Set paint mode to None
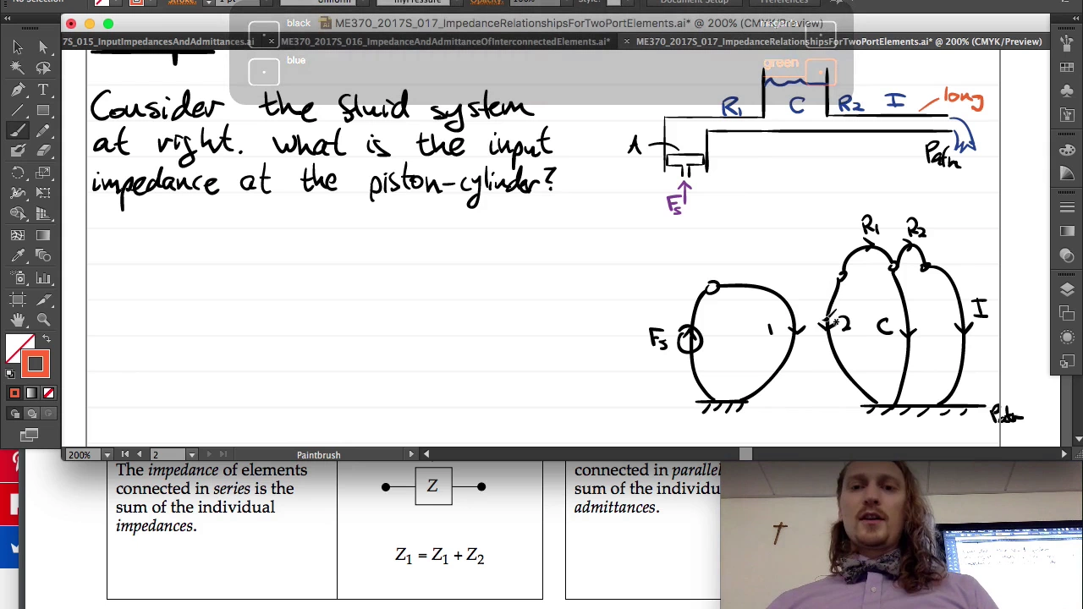The image size is (1083, 609). pyautogui.click(x=48, y=393)
